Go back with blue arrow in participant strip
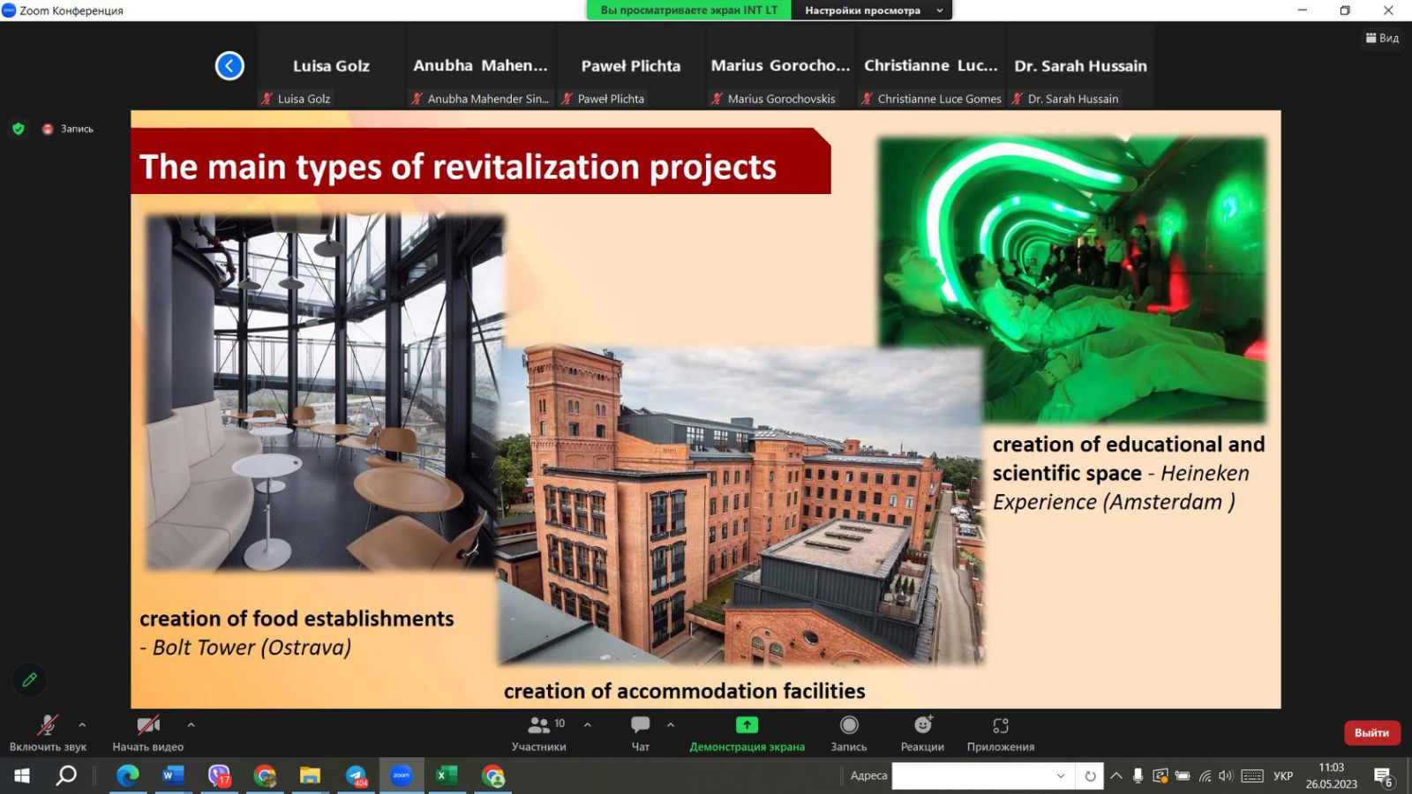Viewport: 1412px width, 794px height. point(229,65)
